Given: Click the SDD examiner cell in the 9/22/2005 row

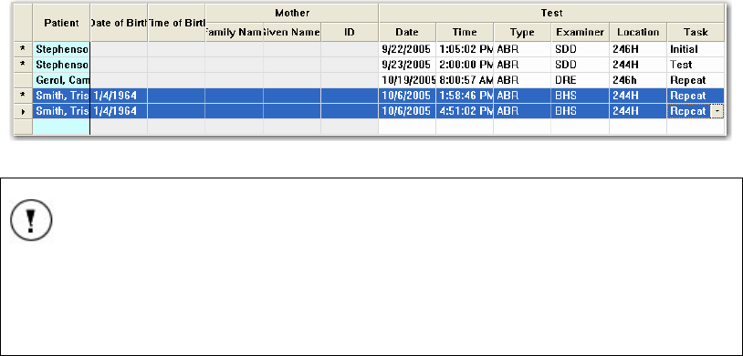Looking at the screenshot, I should pos(580,48).
